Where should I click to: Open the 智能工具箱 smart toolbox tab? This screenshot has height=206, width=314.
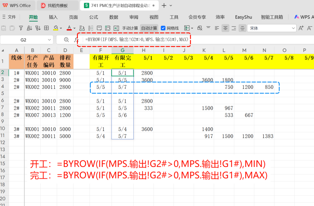click(x=272, y=17)
